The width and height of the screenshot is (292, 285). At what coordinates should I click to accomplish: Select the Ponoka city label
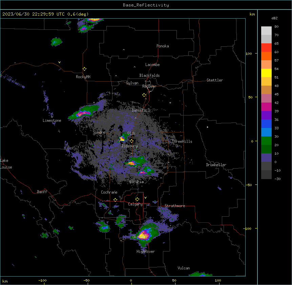(163, 46)
